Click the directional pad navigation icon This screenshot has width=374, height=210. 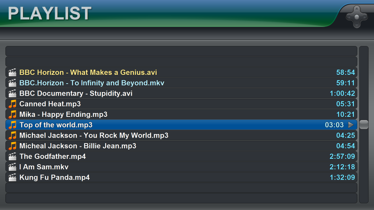(x=357, y=17)
